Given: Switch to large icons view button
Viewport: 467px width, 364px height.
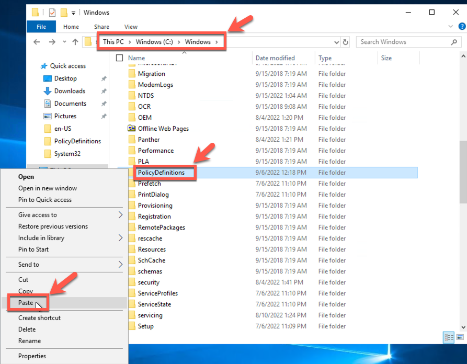Looking at the screenshot, I should coord(460,337).
